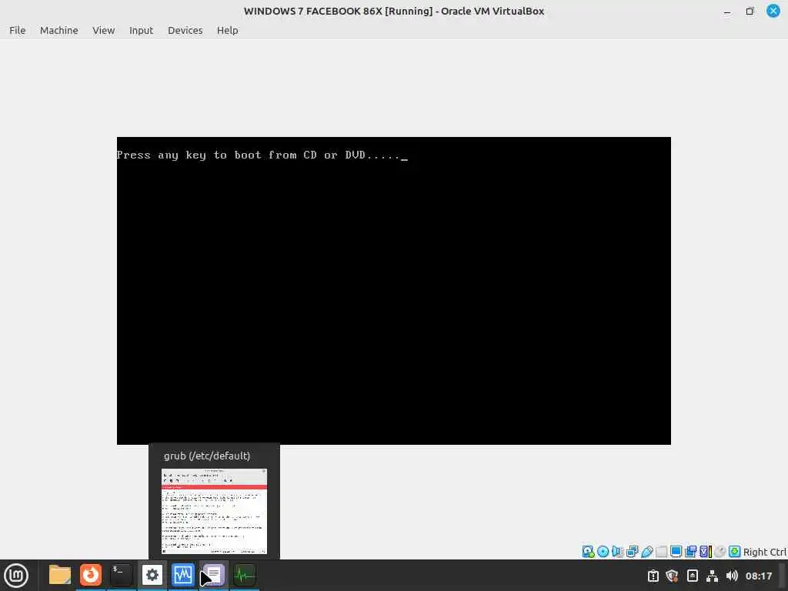788x591 pixels.
Task: Click the removable drives eject tray icon
Action: coord(692,576)
